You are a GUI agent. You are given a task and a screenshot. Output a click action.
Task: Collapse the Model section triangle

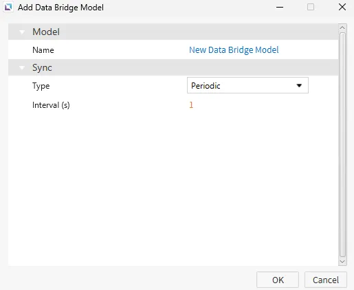pos(22,32)
